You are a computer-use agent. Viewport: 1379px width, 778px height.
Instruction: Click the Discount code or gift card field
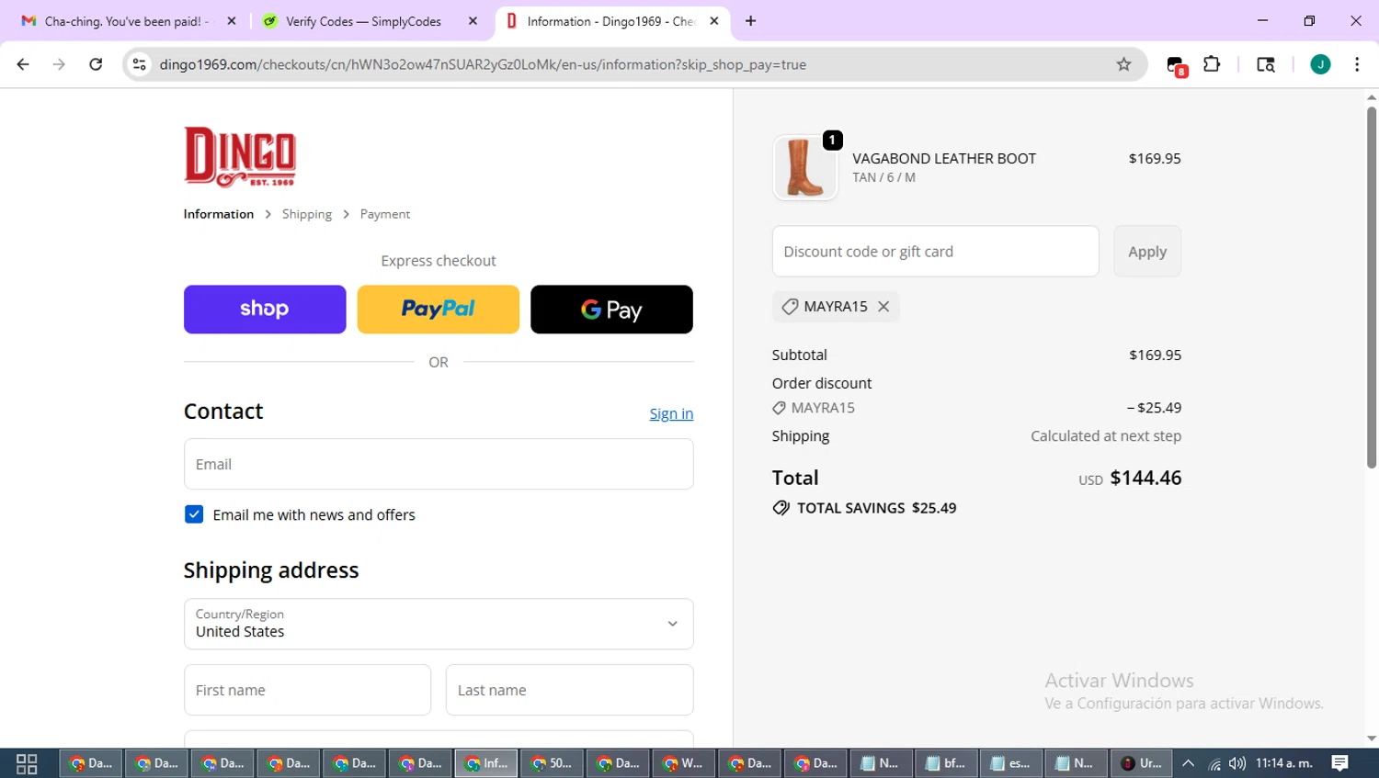click(x=936, y=251)
